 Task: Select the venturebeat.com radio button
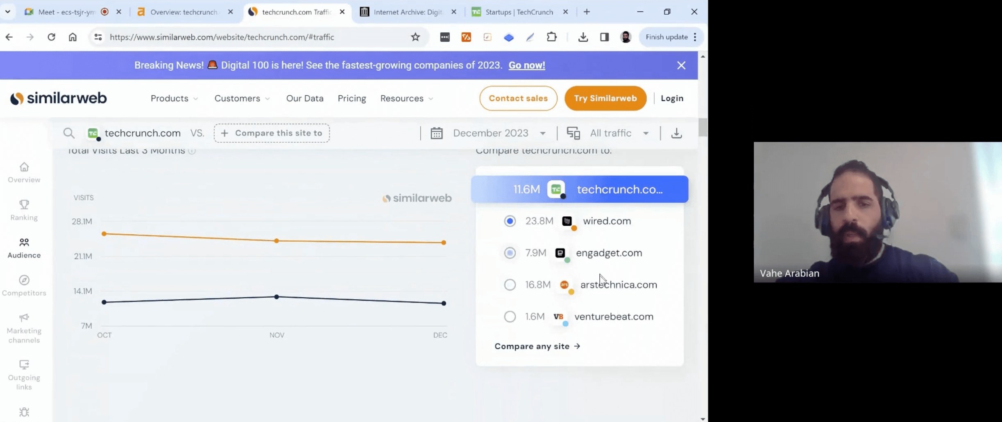coord(510,316)
